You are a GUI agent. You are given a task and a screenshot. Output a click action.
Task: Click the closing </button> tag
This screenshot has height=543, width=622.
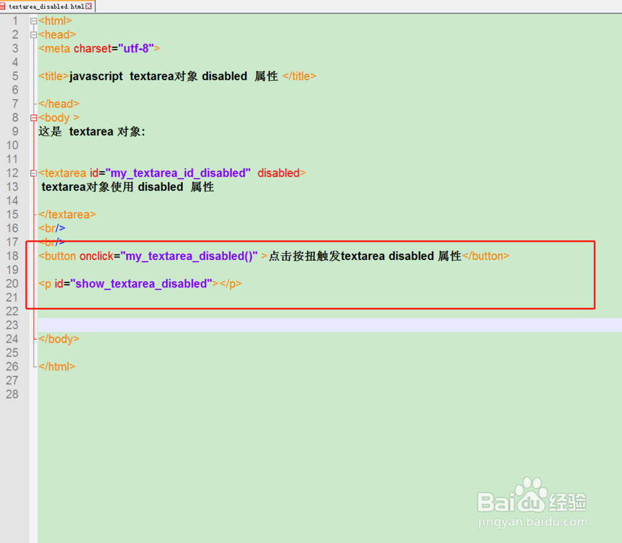(486, 256)
